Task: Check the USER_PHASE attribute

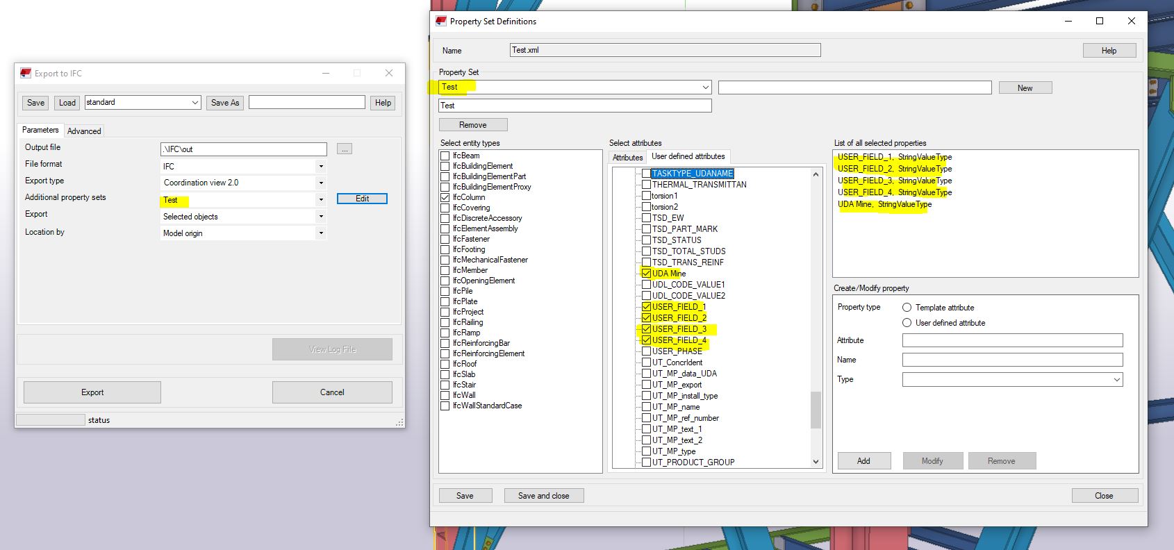Action: 646,351
